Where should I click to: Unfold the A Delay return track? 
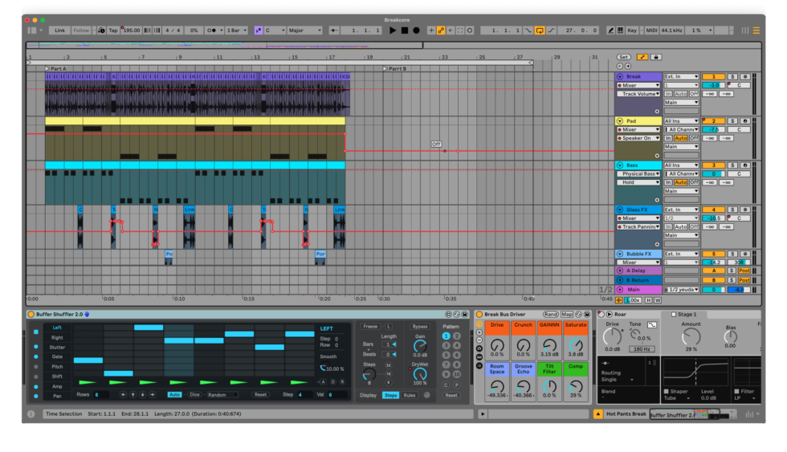(x=620, y=271)
